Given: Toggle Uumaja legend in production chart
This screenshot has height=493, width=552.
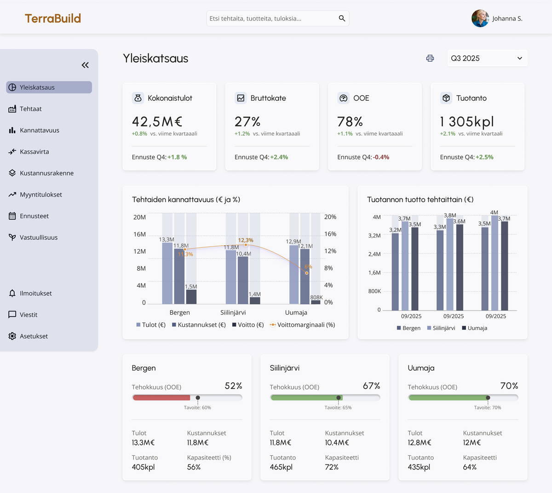Looking at the screenshot, I should tap(475, 328).
